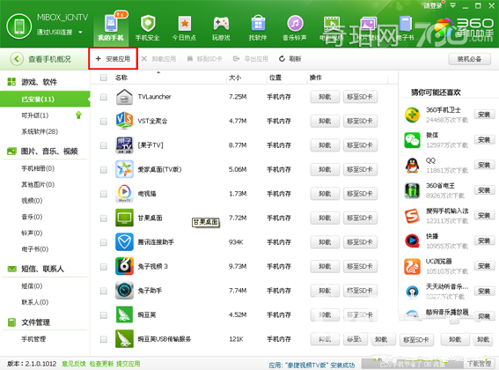Click the 请登录 login link
Image resolution: width=499 pixels, height=370 pixels.
coord(433,6)
